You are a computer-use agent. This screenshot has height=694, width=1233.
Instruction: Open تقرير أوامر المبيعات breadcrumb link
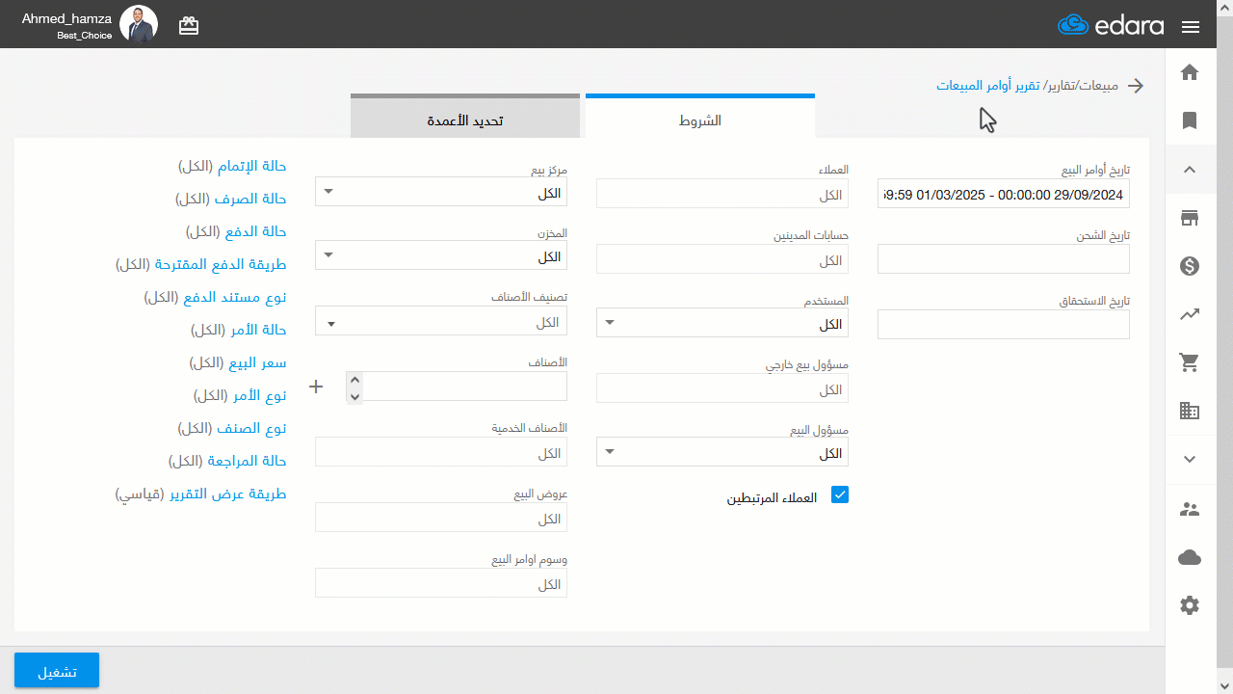click(x=988, y=85)
